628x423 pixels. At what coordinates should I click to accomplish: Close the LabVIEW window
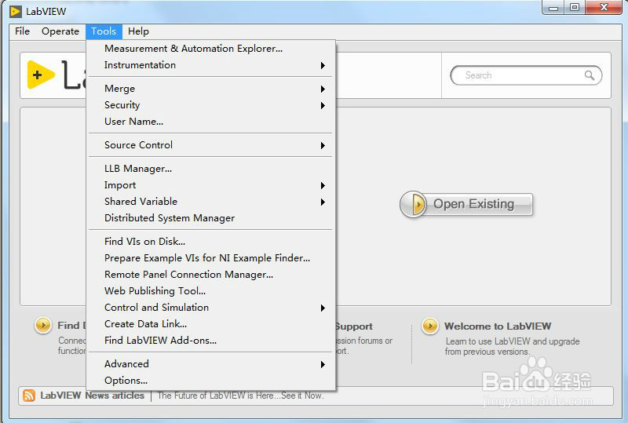(604, 8)
